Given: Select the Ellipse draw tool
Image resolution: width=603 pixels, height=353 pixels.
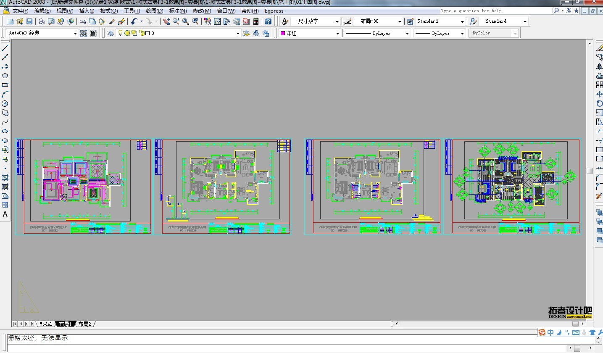Looking at the screenshot, I should [x=5, y=131].
